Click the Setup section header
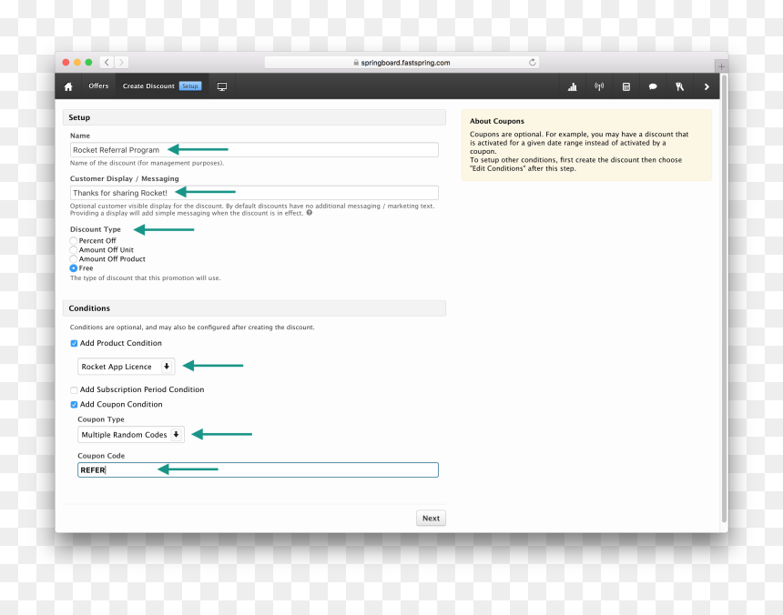Screen dimensions: 783x615 coord(254,117)
